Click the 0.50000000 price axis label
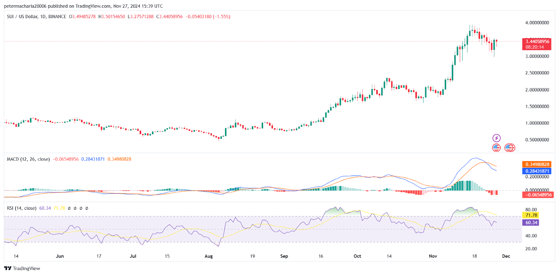 click(x=537, y=140)
